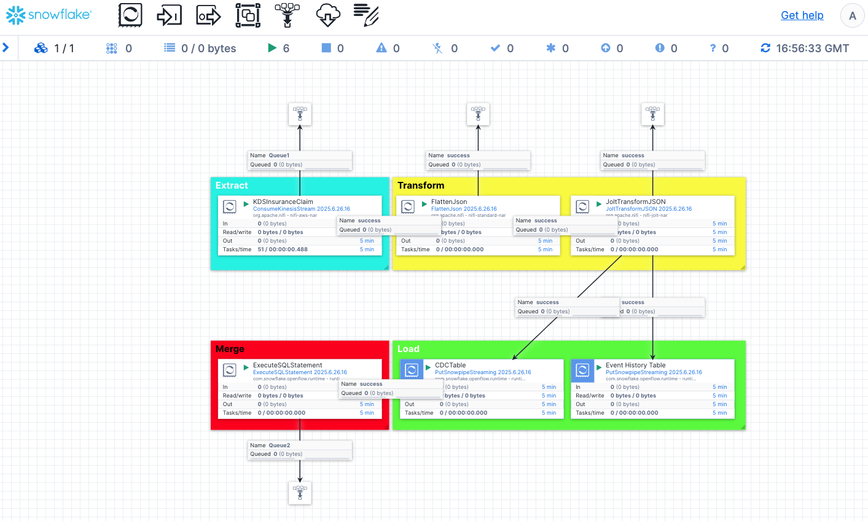Click the funnel below the Queue2 connection
The width and height of the screenshot is (868, 521).
pos(300,493)
